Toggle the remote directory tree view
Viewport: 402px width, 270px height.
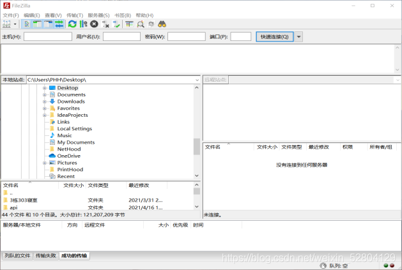(48, 24)
